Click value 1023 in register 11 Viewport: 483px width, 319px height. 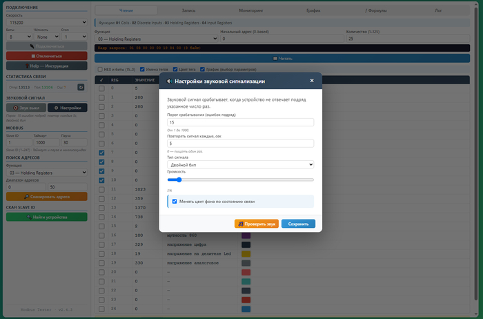(140, 189)
